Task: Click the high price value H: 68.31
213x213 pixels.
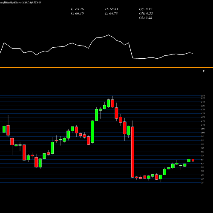Action: click(x=112, y=9)
